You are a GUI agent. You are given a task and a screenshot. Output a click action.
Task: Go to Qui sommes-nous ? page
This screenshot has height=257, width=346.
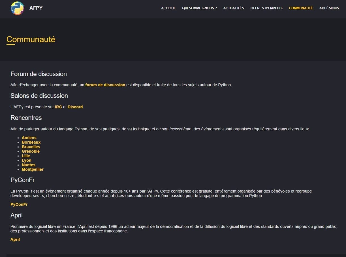coord(199,8)
